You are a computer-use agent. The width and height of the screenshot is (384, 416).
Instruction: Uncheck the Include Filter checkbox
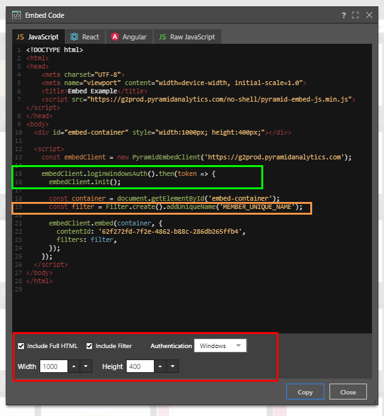click(90, 346)
